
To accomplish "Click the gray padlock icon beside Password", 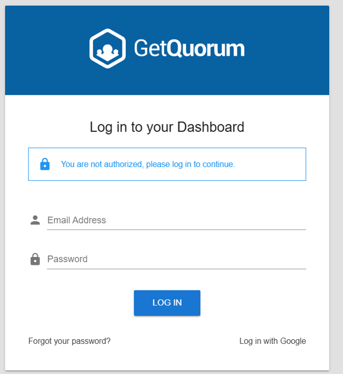I will click(35, 259).
